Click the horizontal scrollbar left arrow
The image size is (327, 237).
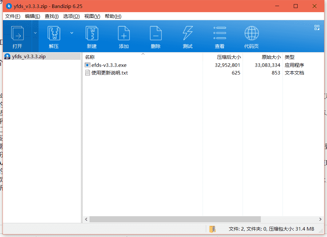coord(86,219)
